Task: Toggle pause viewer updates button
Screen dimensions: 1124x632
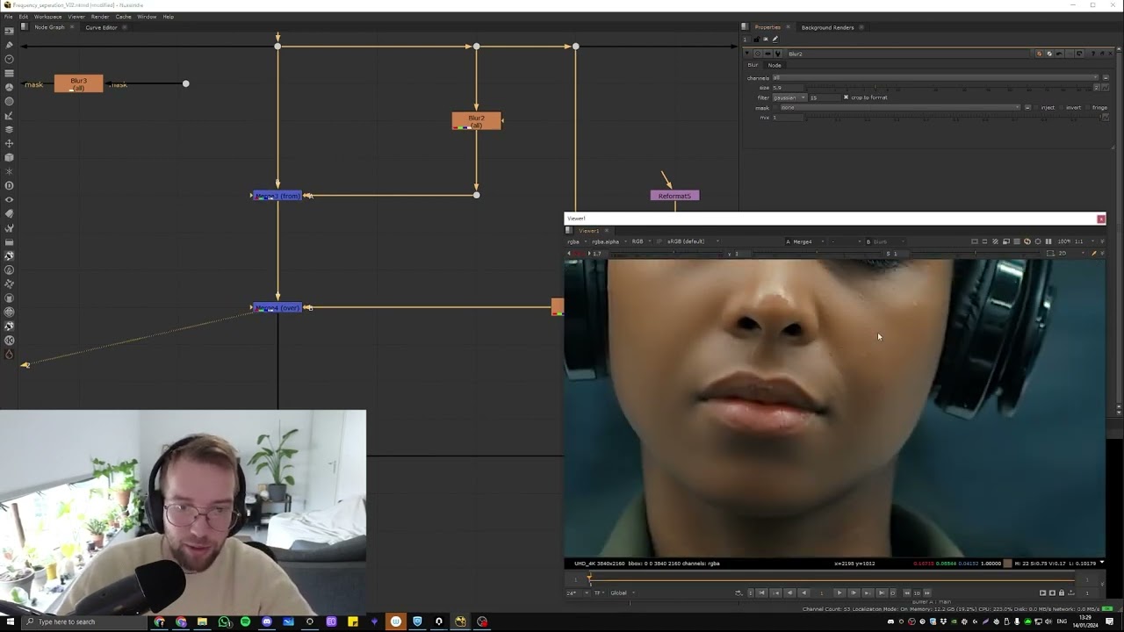Action: pos(1048,241)
